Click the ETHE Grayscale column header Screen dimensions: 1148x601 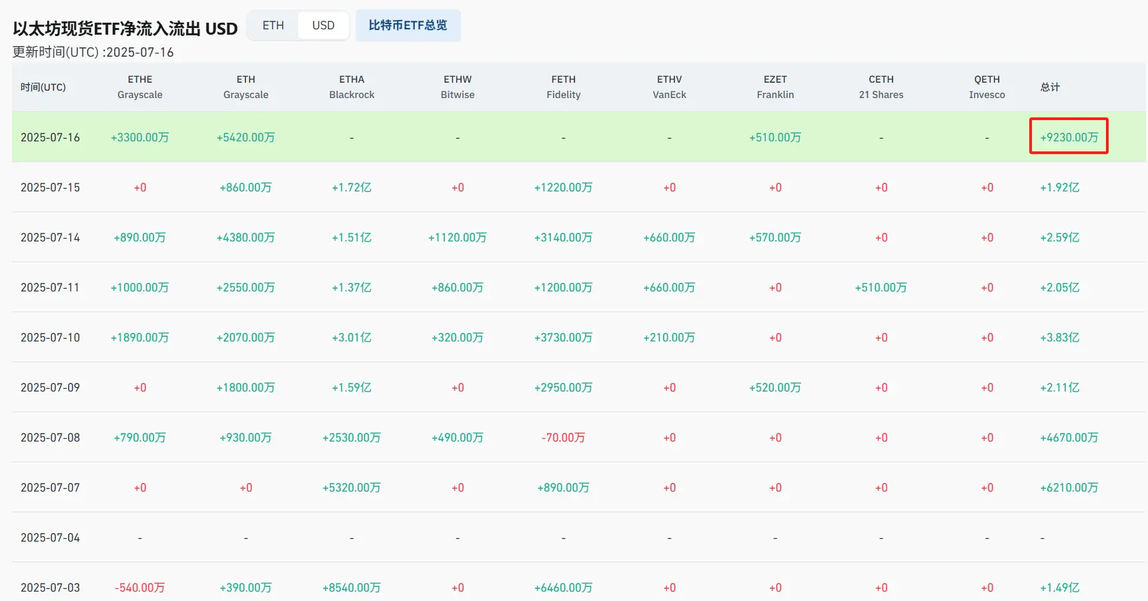point(140,87)
